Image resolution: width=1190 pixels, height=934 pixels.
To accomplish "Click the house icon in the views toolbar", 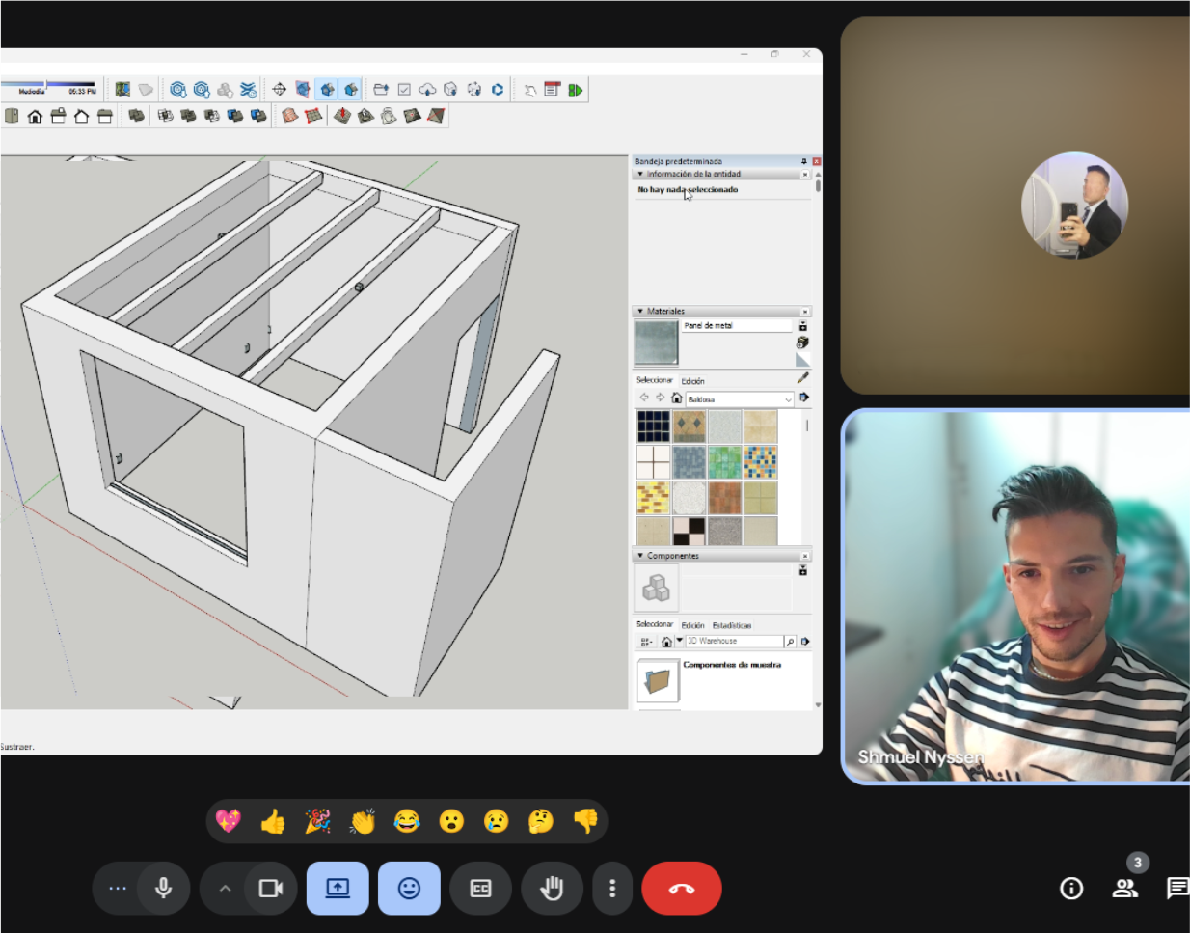I will pos(35,116).
